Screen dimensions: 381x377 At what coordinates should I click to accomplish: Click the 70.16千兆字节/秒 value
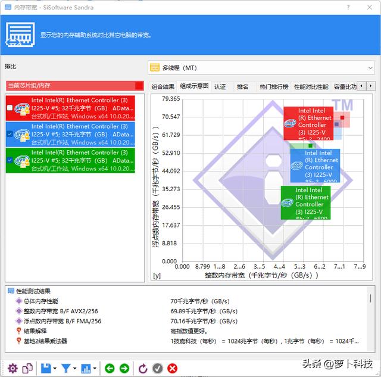(x=204, y=321)
